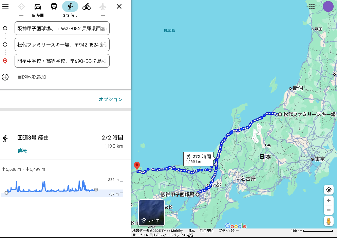Click the walking icon beside 国道8号 経由
This screenshot has height=238, width=337.
(5, 139)
